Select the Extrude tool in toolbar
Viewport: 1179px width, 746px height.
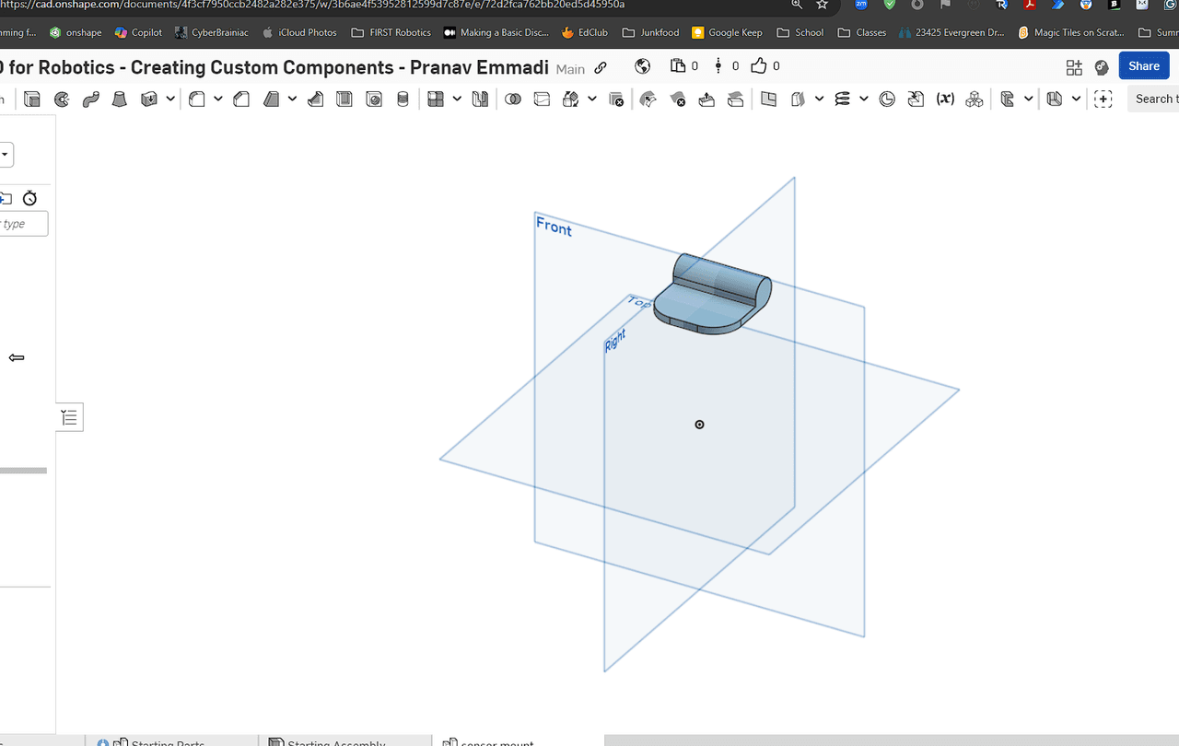32,99
